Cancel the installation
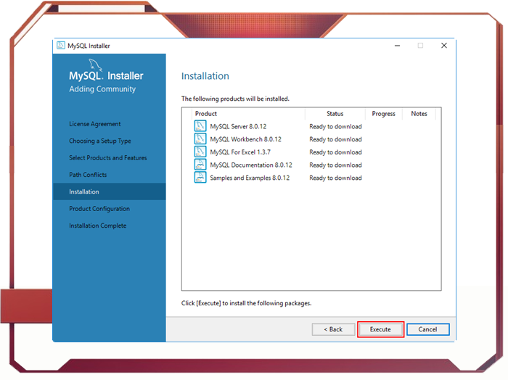This screenshot has width=508, height=380. click(427, 329)
